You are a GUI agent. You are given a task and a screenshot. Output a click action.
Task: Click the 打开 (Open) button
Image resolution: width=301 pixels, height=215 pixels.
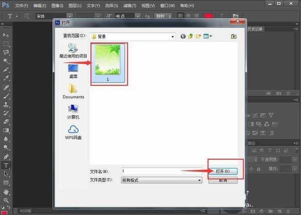(223, 171)
